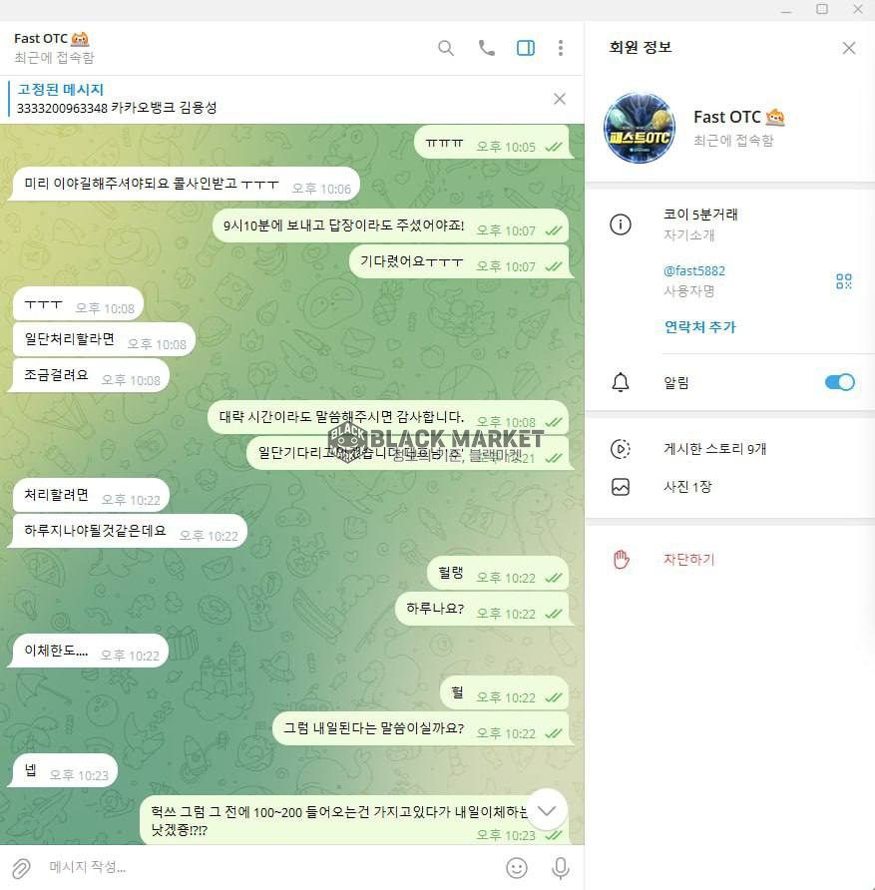
Task: Open 사진 1장 shared media entry
Action: tap(687, 487)
